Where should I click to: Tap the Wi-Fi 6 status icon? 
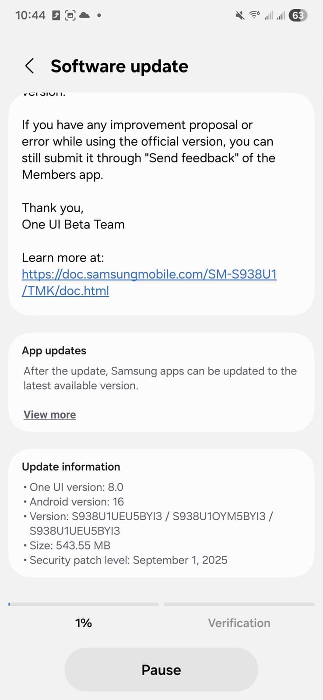pyautogui.click(x=254, y=15)
